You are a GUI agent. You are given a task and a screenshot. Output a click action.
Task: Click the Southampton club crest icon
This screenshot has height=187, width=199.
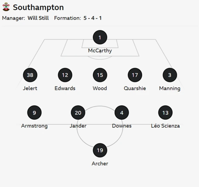tap(6, 7)
